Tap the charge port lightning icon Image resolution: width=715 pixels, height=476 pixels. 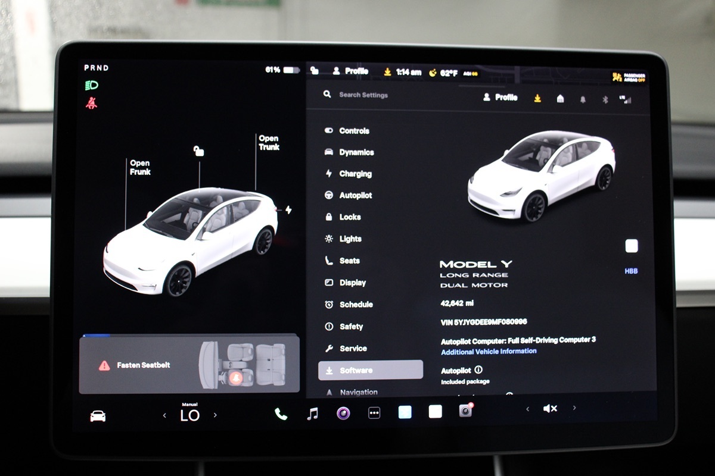point(288,210)
